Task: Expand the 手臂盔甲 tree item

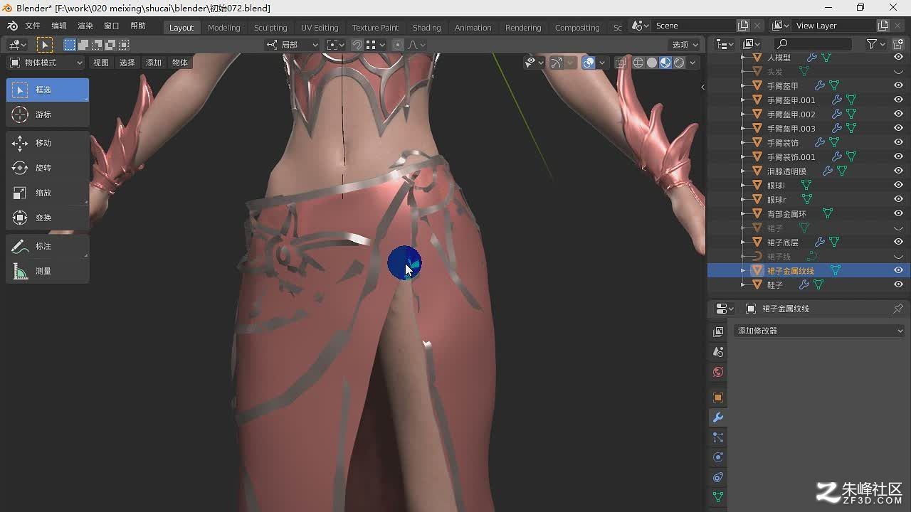Action: tap(742, 85)
